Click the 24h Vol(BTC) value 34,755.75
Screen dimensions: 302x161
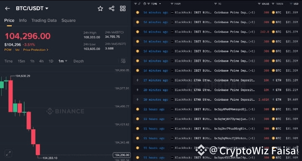tap(112, 37)
